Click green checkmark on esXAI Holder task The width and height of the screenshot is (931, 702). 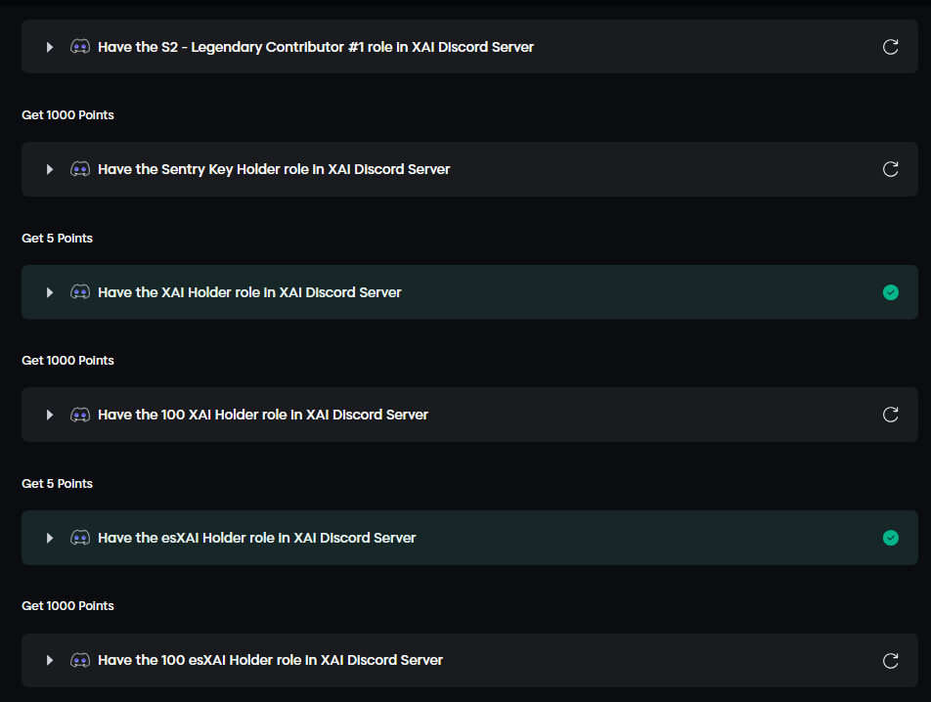[890, 538]
